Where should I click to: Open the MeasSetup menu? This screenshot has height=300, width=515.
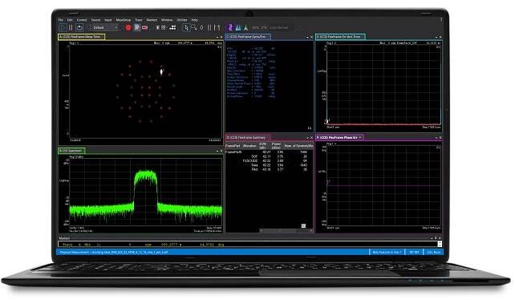click(x=124, y=20)
